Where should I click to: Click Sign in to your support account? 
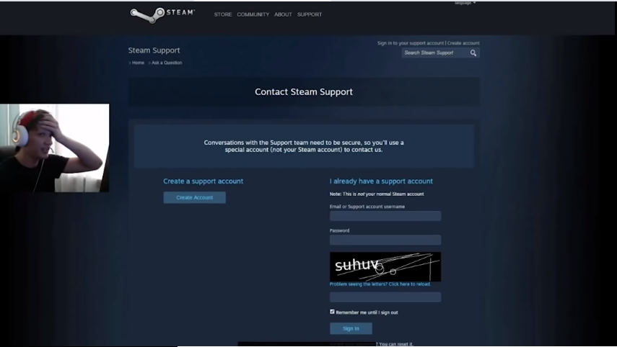[411, 43]
